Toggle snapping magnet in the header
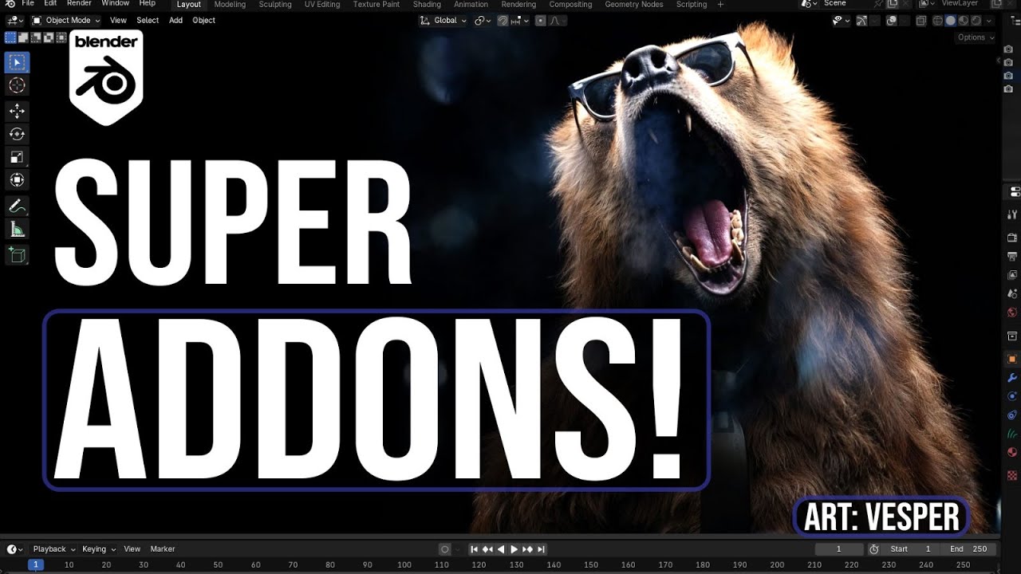The image size is (1021, 574). coord(503,21)
